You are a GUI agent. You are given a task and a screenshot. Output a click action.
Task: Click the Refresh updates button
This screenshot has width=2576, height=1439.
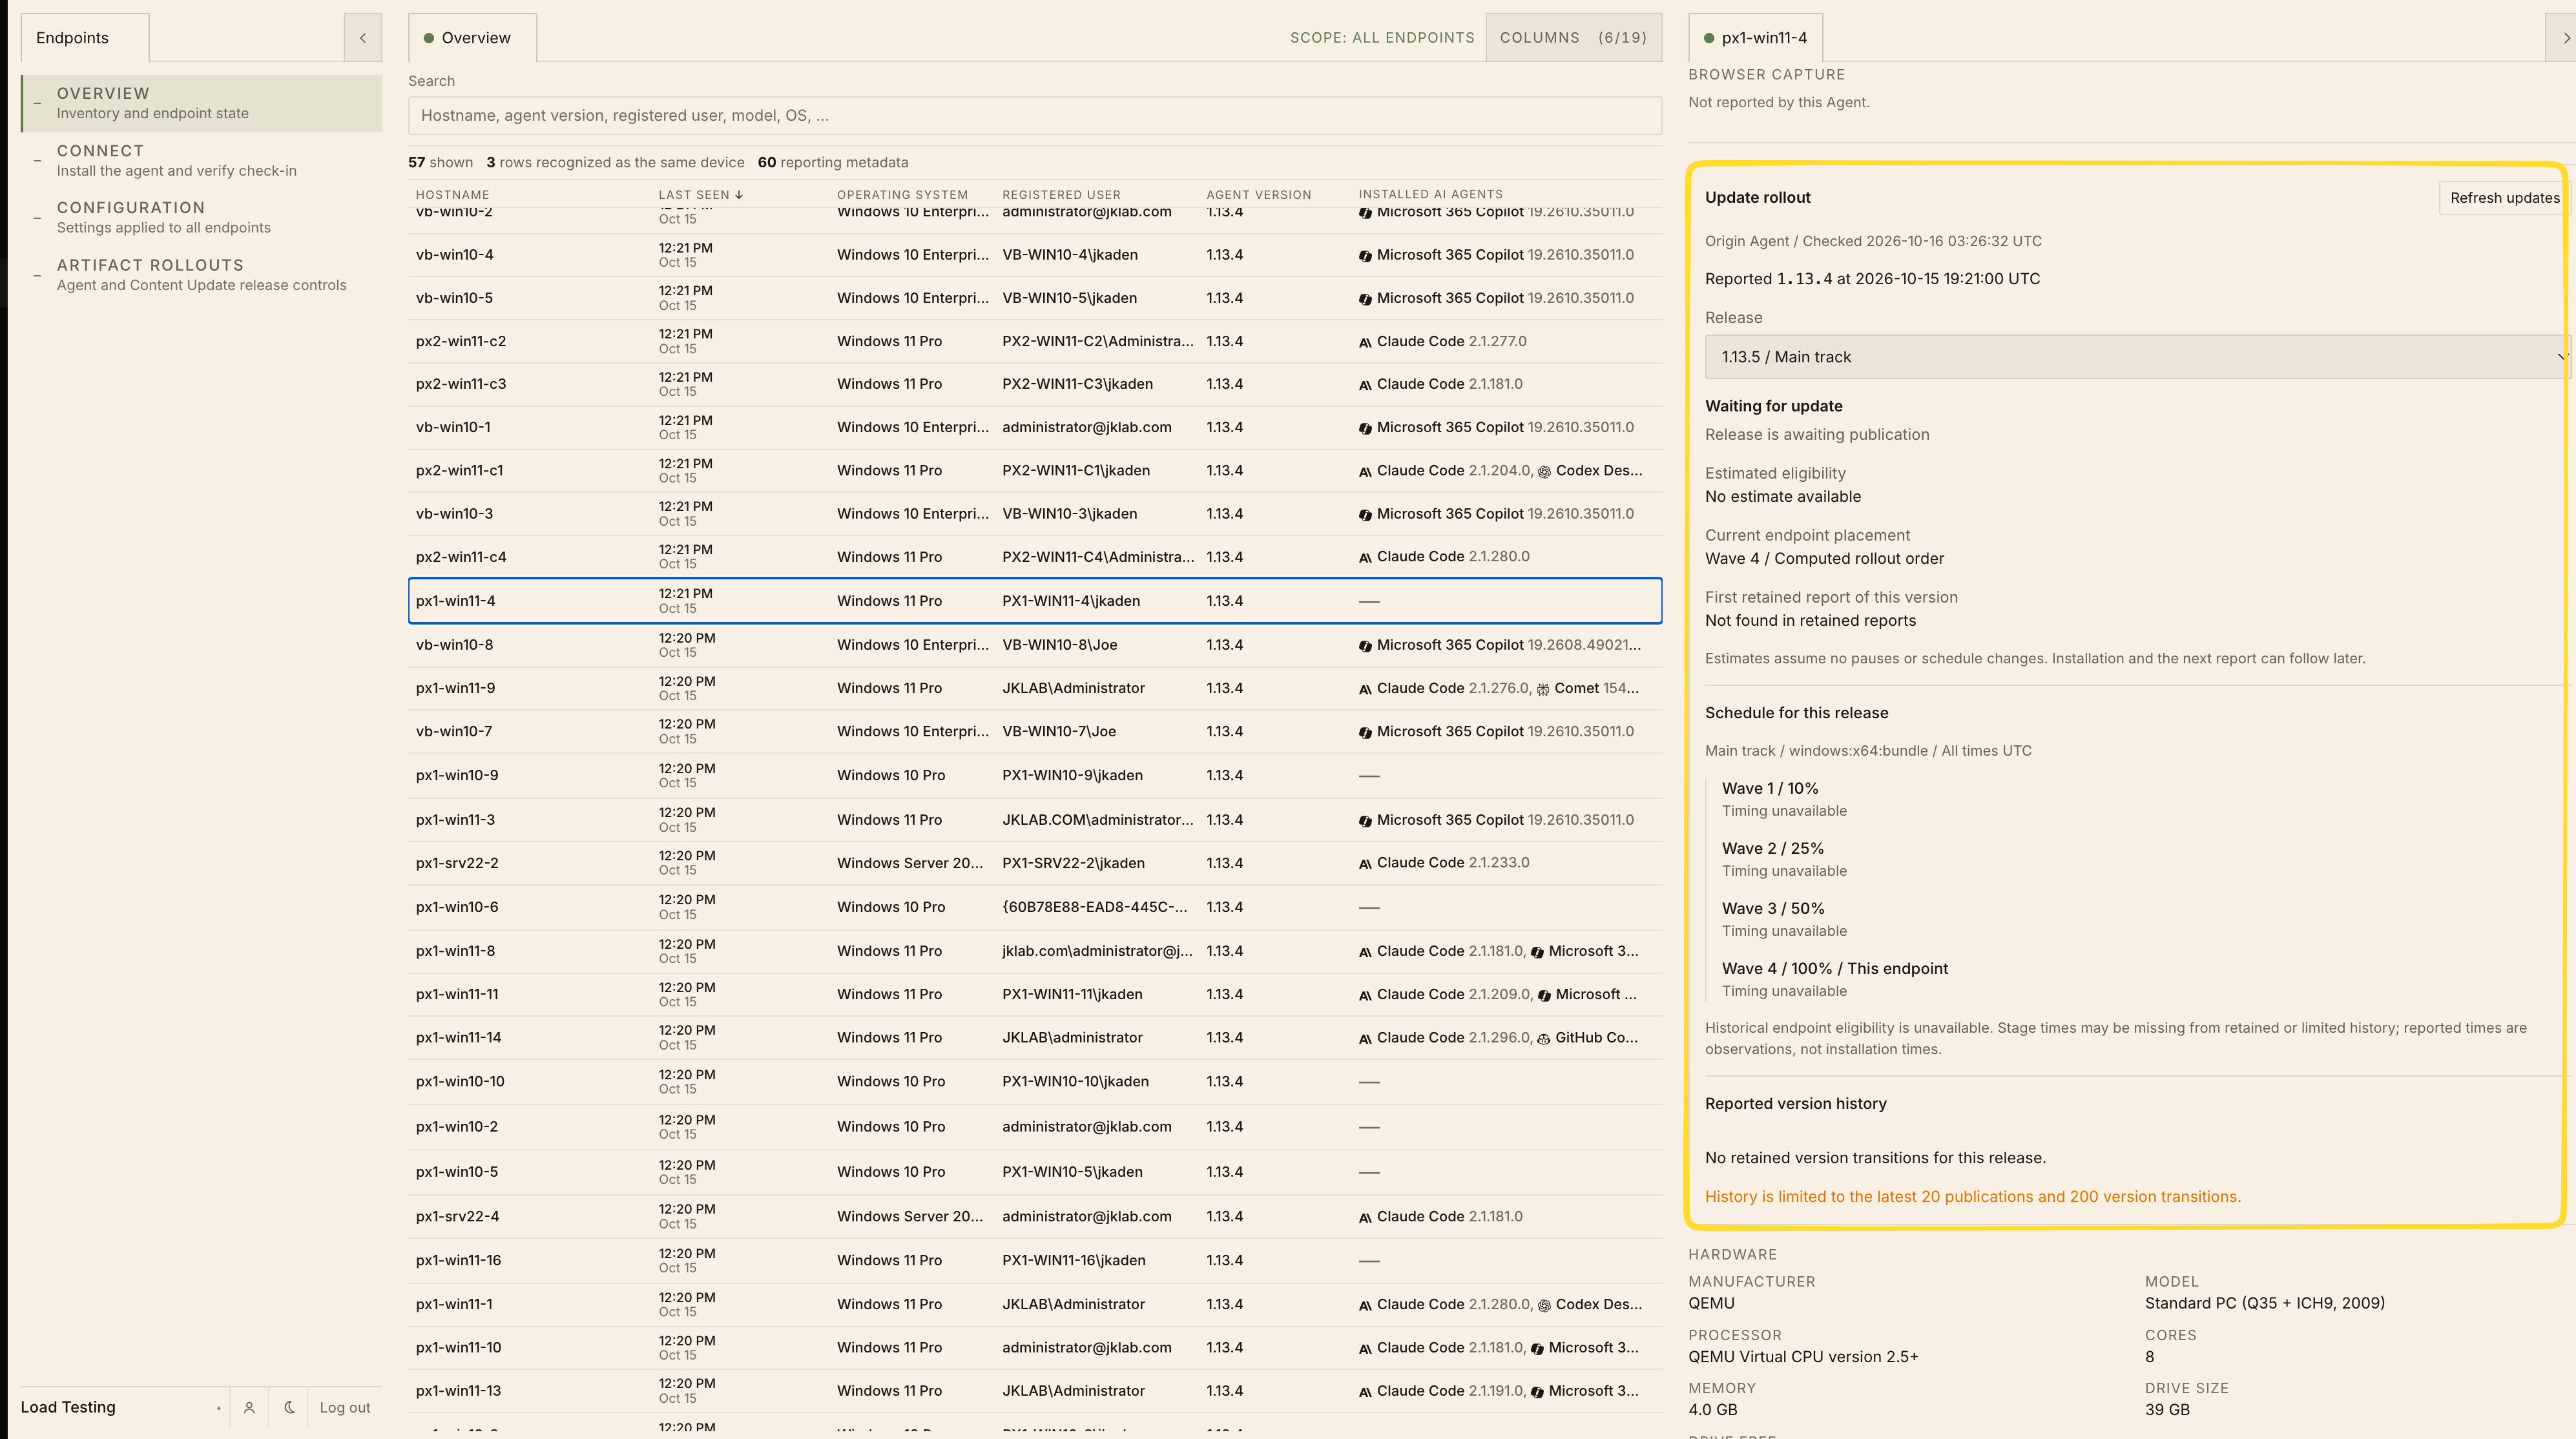(2504, 198)
